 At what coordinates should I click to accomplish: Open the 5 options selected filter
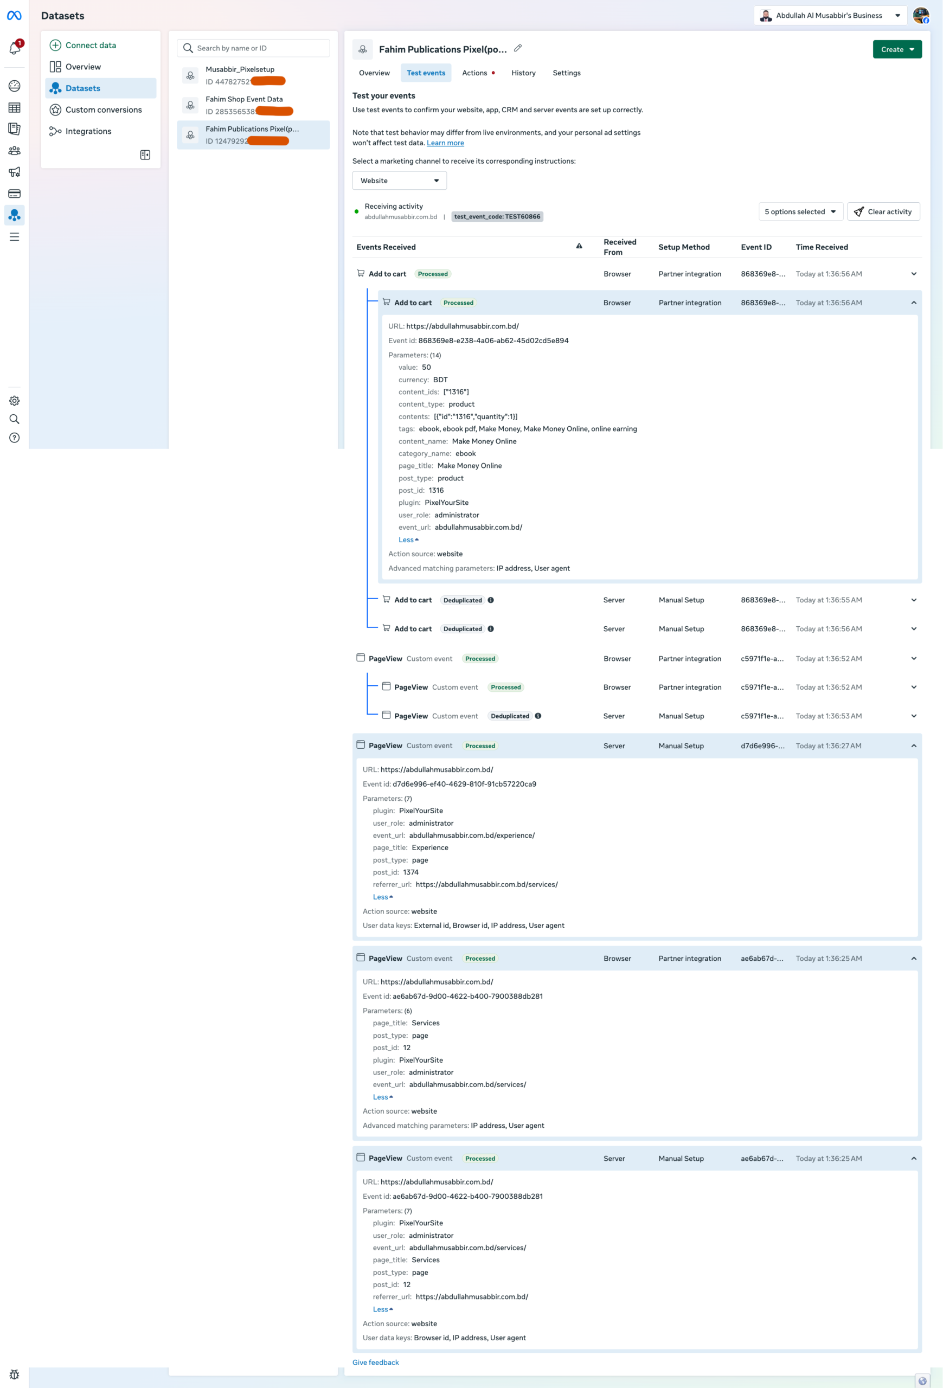pos(801,211)
